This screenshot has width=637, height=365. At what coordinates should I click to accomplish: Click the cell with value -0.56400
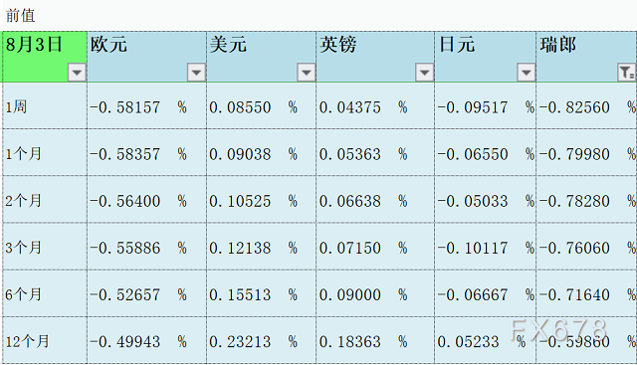point(146,199)
